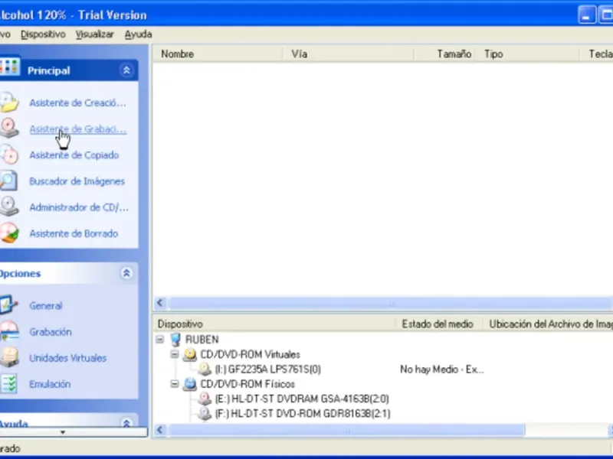Click the Asistente de Grabación burner icon
613x459 pixels.
8,128
